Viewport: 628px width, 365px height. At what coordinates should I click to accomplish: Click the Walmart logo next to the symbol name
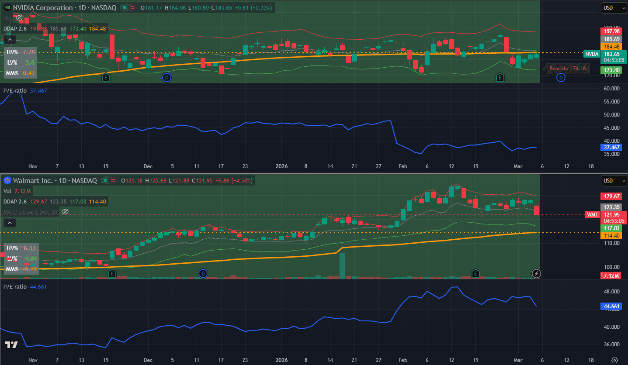pyautogui.click(x=7, y=180)
